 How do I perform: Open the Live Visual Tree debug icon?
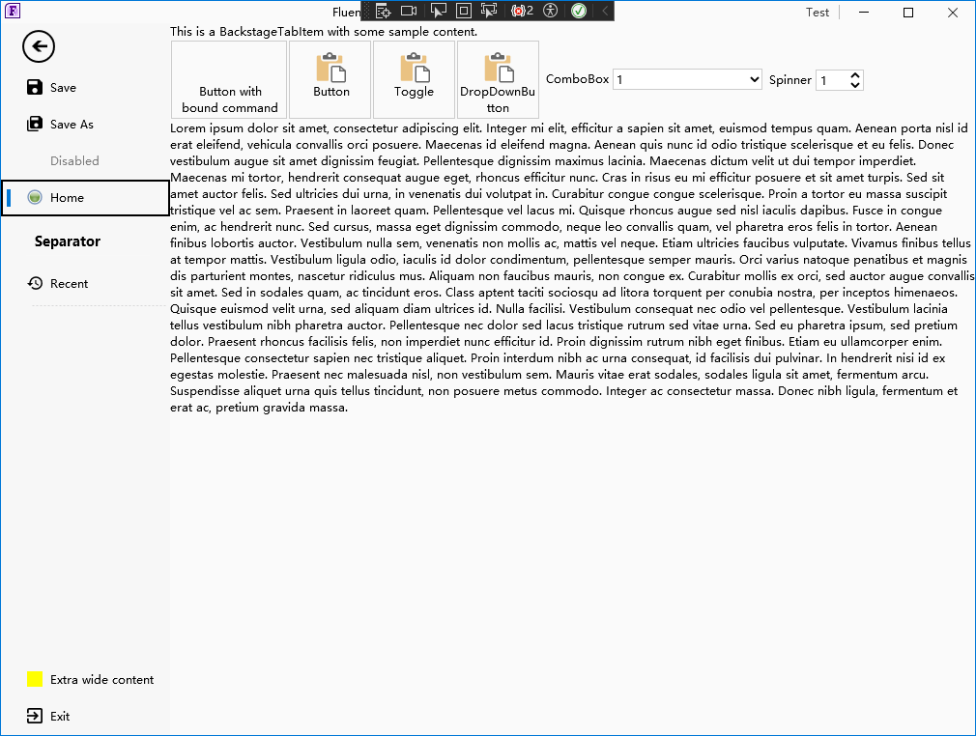pyautogui.click(x=383, y=11)
